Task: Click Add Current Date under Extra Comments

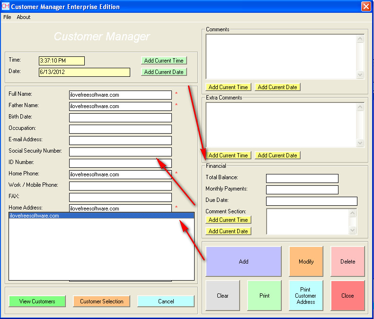Action: click(x=277, y=155)
